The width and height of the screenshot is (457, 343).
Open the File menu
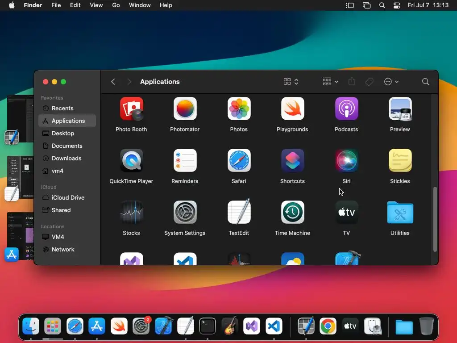(56, 5)
